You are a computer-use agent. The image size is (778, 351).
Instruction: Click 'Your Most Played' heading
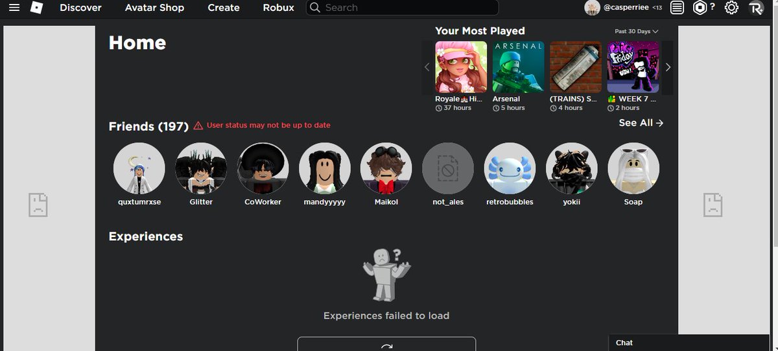(x=480, y=30)
